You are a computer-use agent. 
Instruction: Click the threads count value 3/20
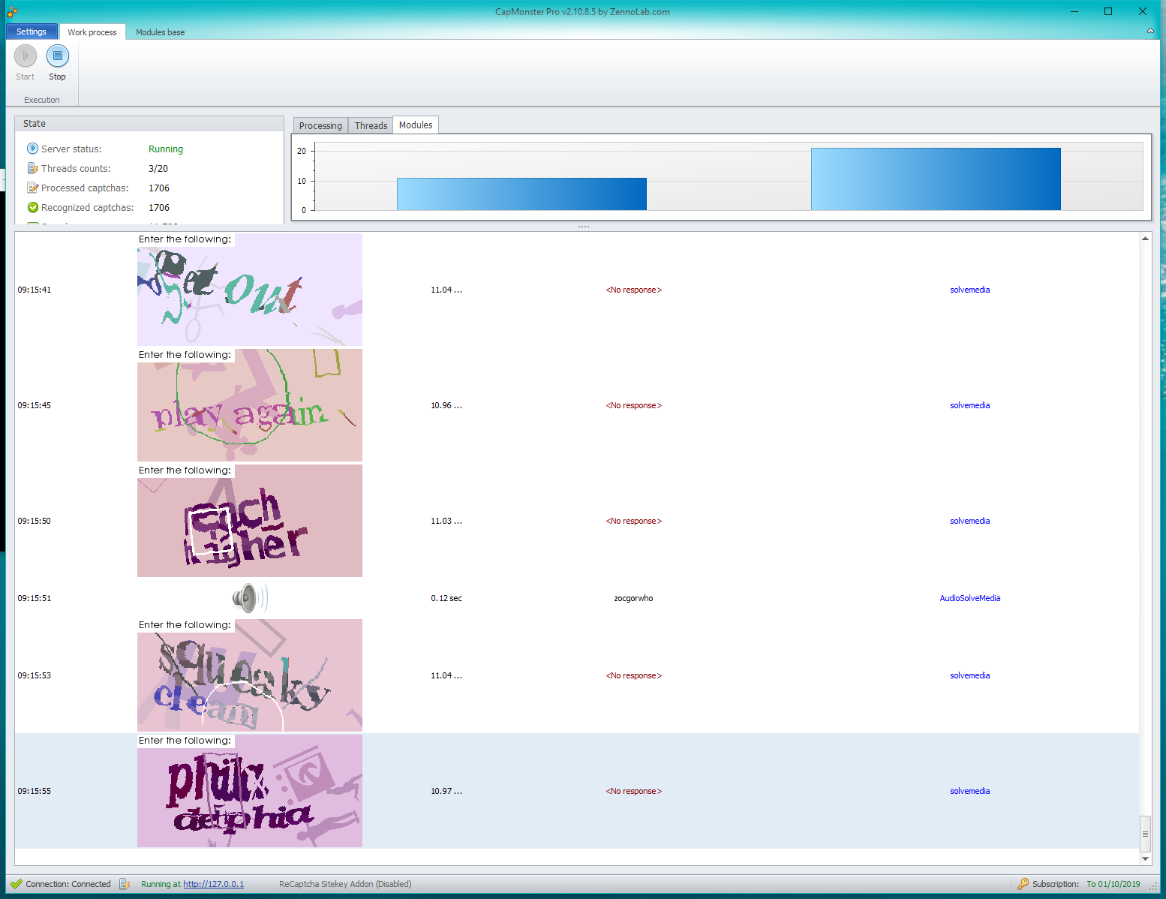tap(158, 169)
